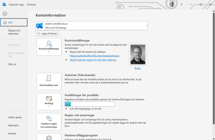Click the scrollbar down arrow
This screenshot has height=140, width=215.
[x=214, y=139]
